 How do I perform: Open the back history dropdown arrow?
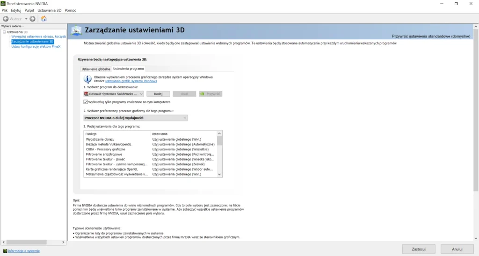(x=26, y=19)
